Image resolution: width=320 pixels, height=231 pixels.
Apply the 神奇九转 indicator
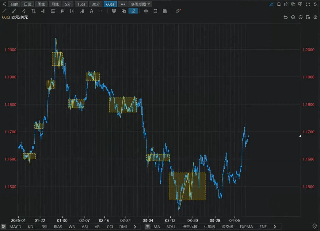190,227
